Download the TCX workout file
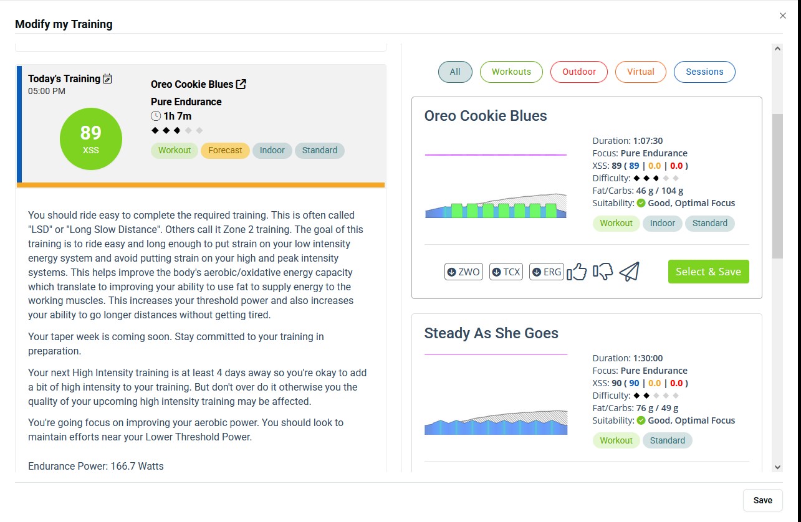The width and height of the screenshot is (801, 522). coord(506,272)
